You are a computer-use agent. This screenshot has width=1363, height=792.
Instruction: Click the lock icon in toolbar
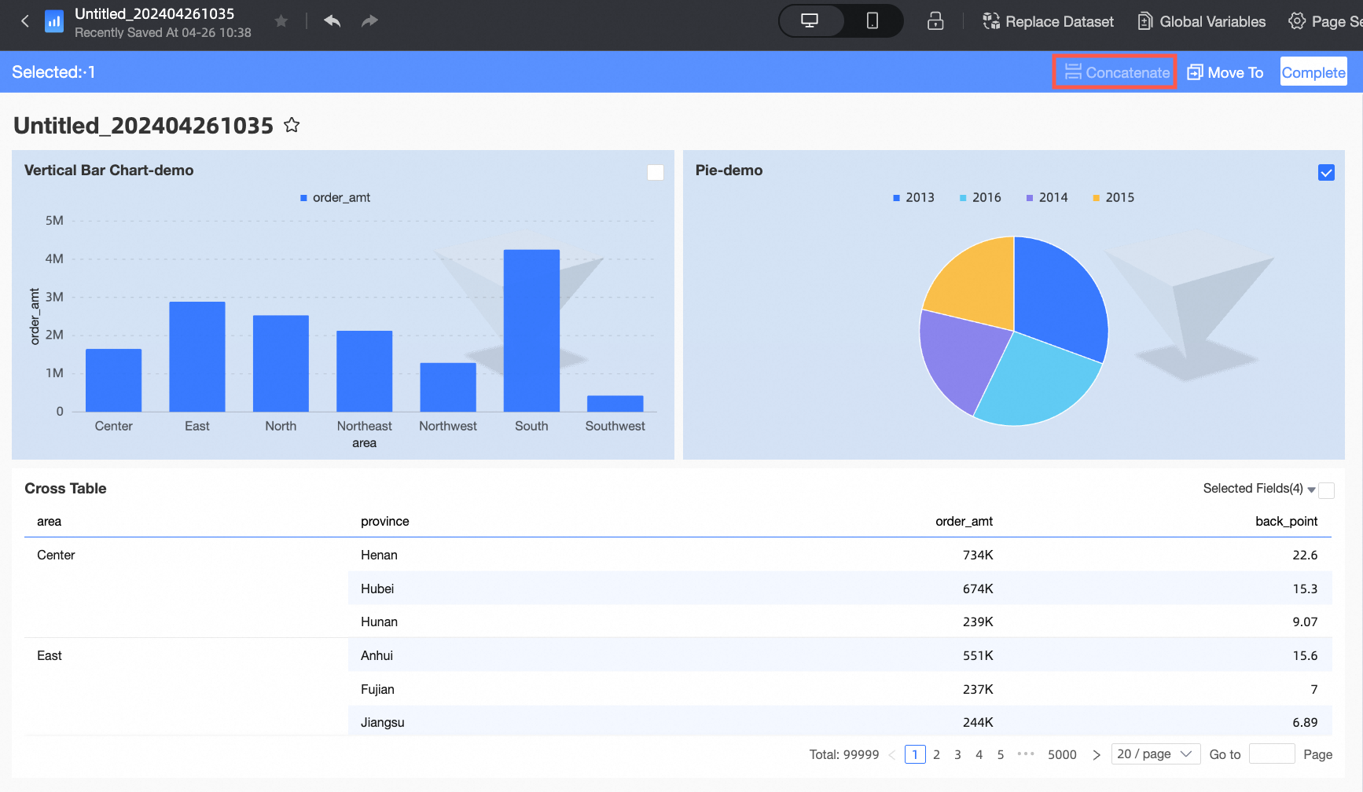click(935, 21)
